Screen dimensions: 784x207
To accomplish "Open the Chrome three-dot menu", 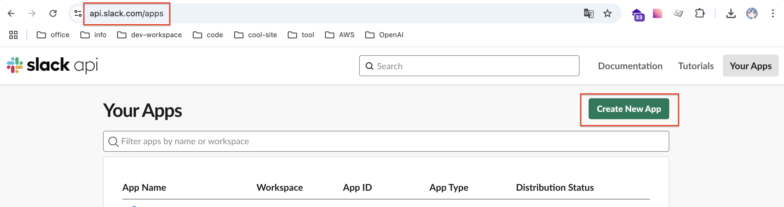I will (x=772, y=13).
